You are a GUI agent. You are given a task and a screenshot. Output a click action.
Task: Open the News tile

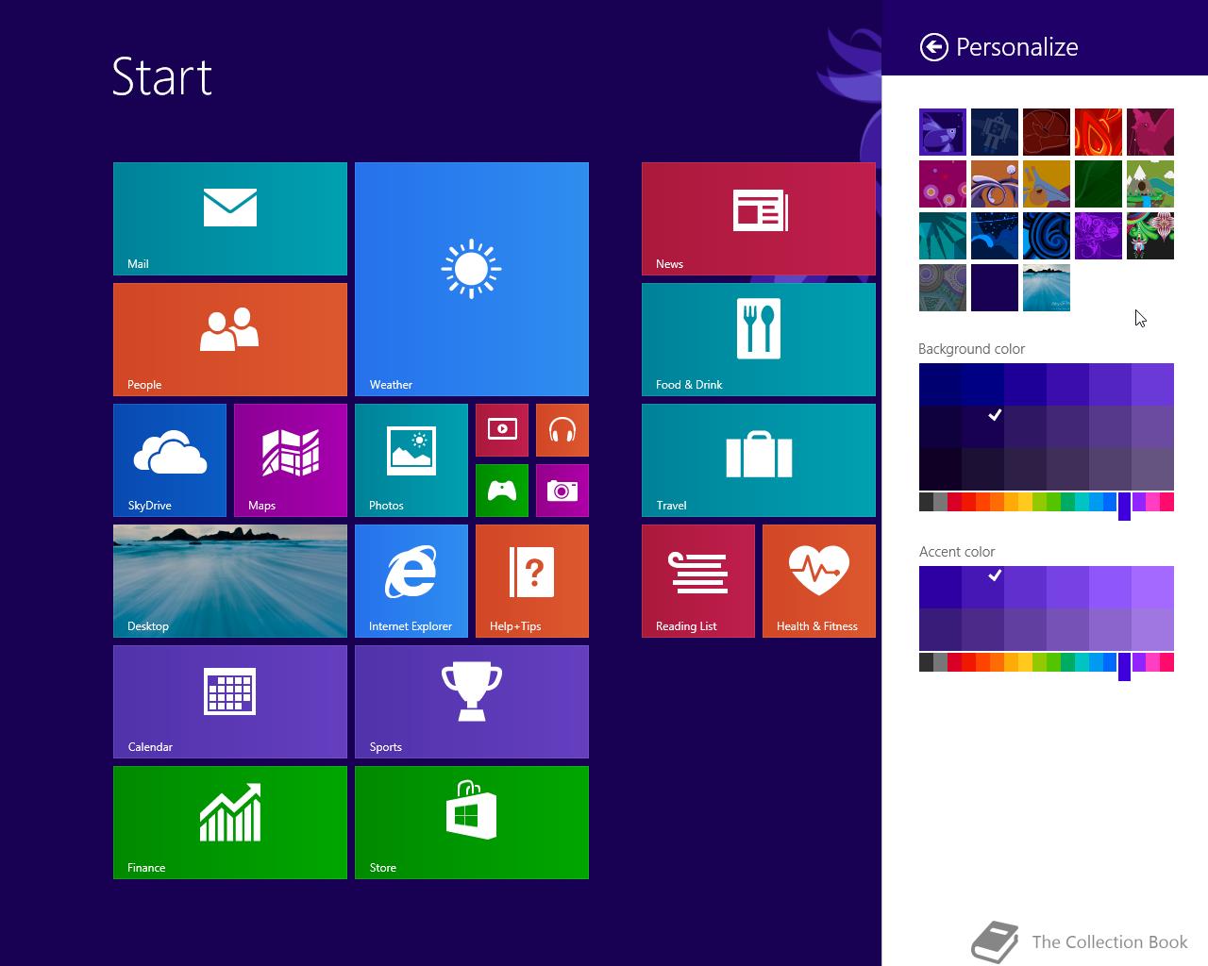pyautogui.click(x=759, y=219)
